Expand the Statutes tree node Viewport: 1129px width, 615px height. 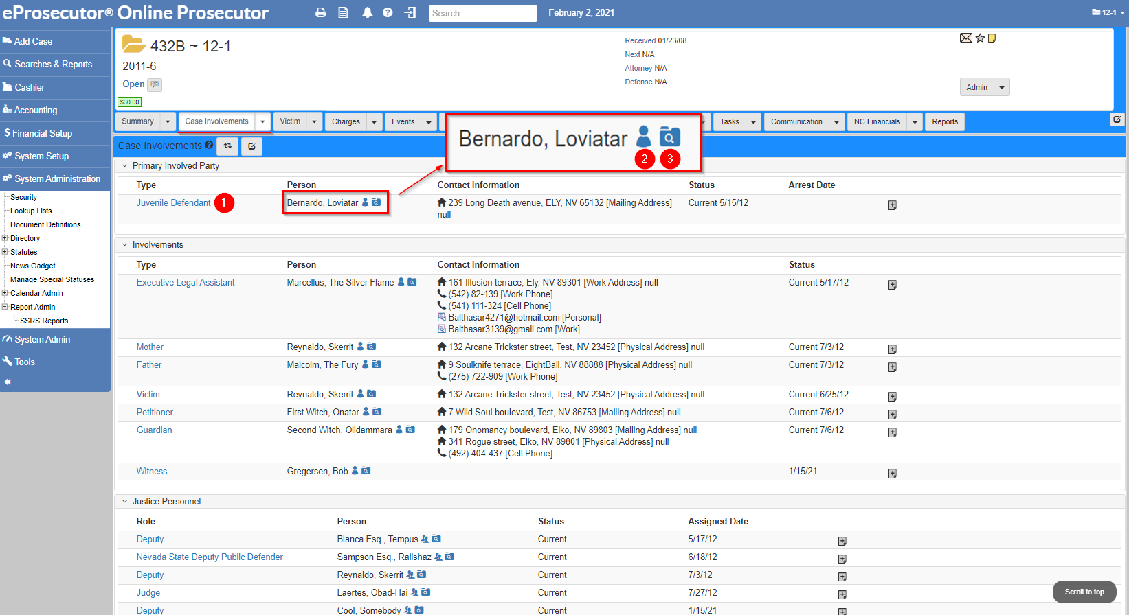5,252
